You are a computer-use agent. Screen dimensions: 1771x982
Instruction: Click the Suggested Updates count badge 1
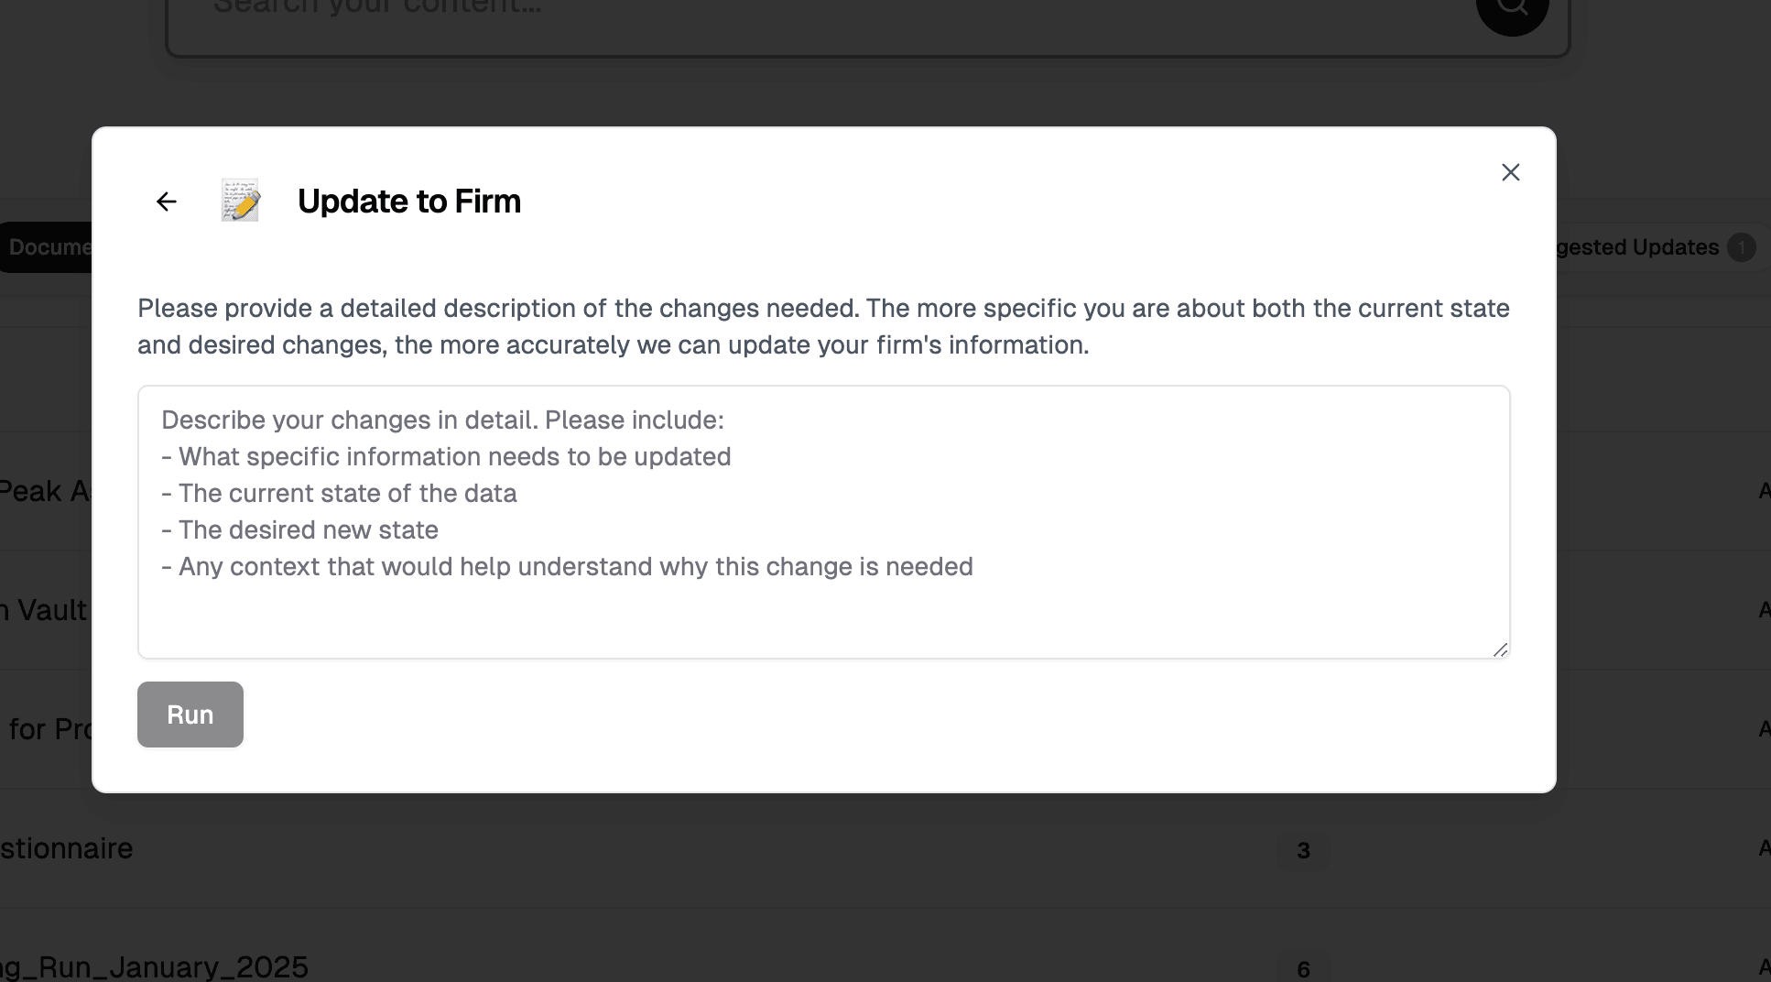[x=1742, y=247]
